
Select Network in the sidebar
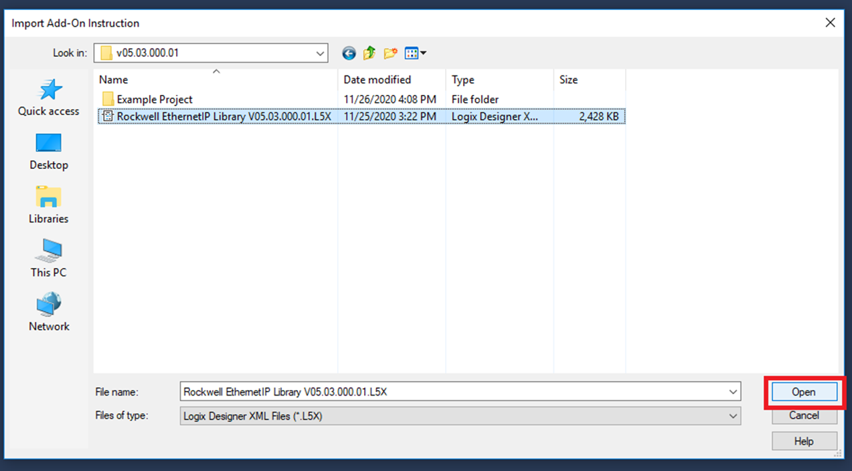pyautogui.click(x=48, y=312)
